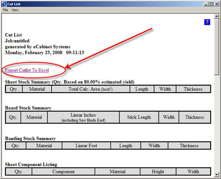This screenshot has width=221, height=179.
Task: Click the Sheet Stock Summary heading
Action: click(70, 82)
